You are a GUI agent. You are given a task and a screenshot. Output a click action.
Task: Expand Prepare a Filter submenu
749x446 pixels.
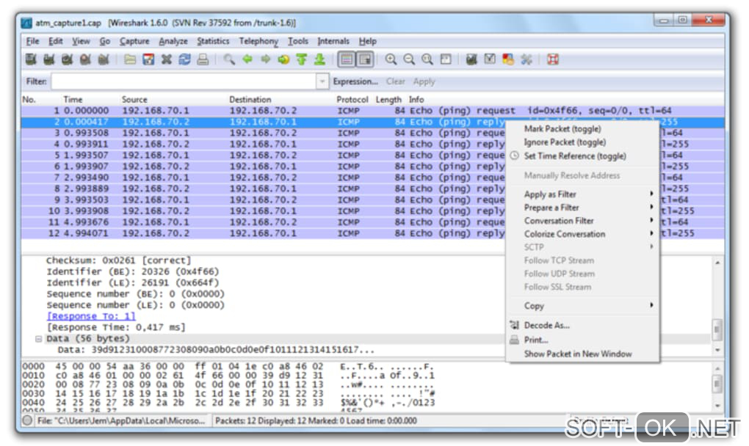pyautogui.click(x=583, y=208)
